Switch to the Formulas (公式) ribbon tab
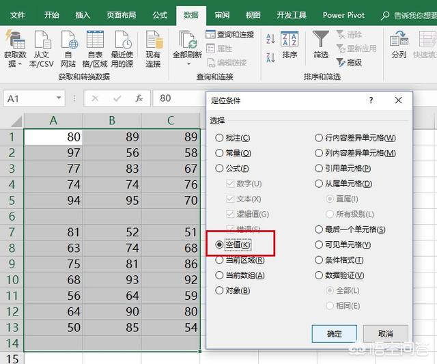This screenshot has width=437, height=364. 160,15
